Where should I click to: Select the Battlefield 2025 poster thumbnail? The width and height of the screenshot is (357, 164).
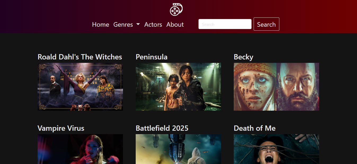(178, 149)
